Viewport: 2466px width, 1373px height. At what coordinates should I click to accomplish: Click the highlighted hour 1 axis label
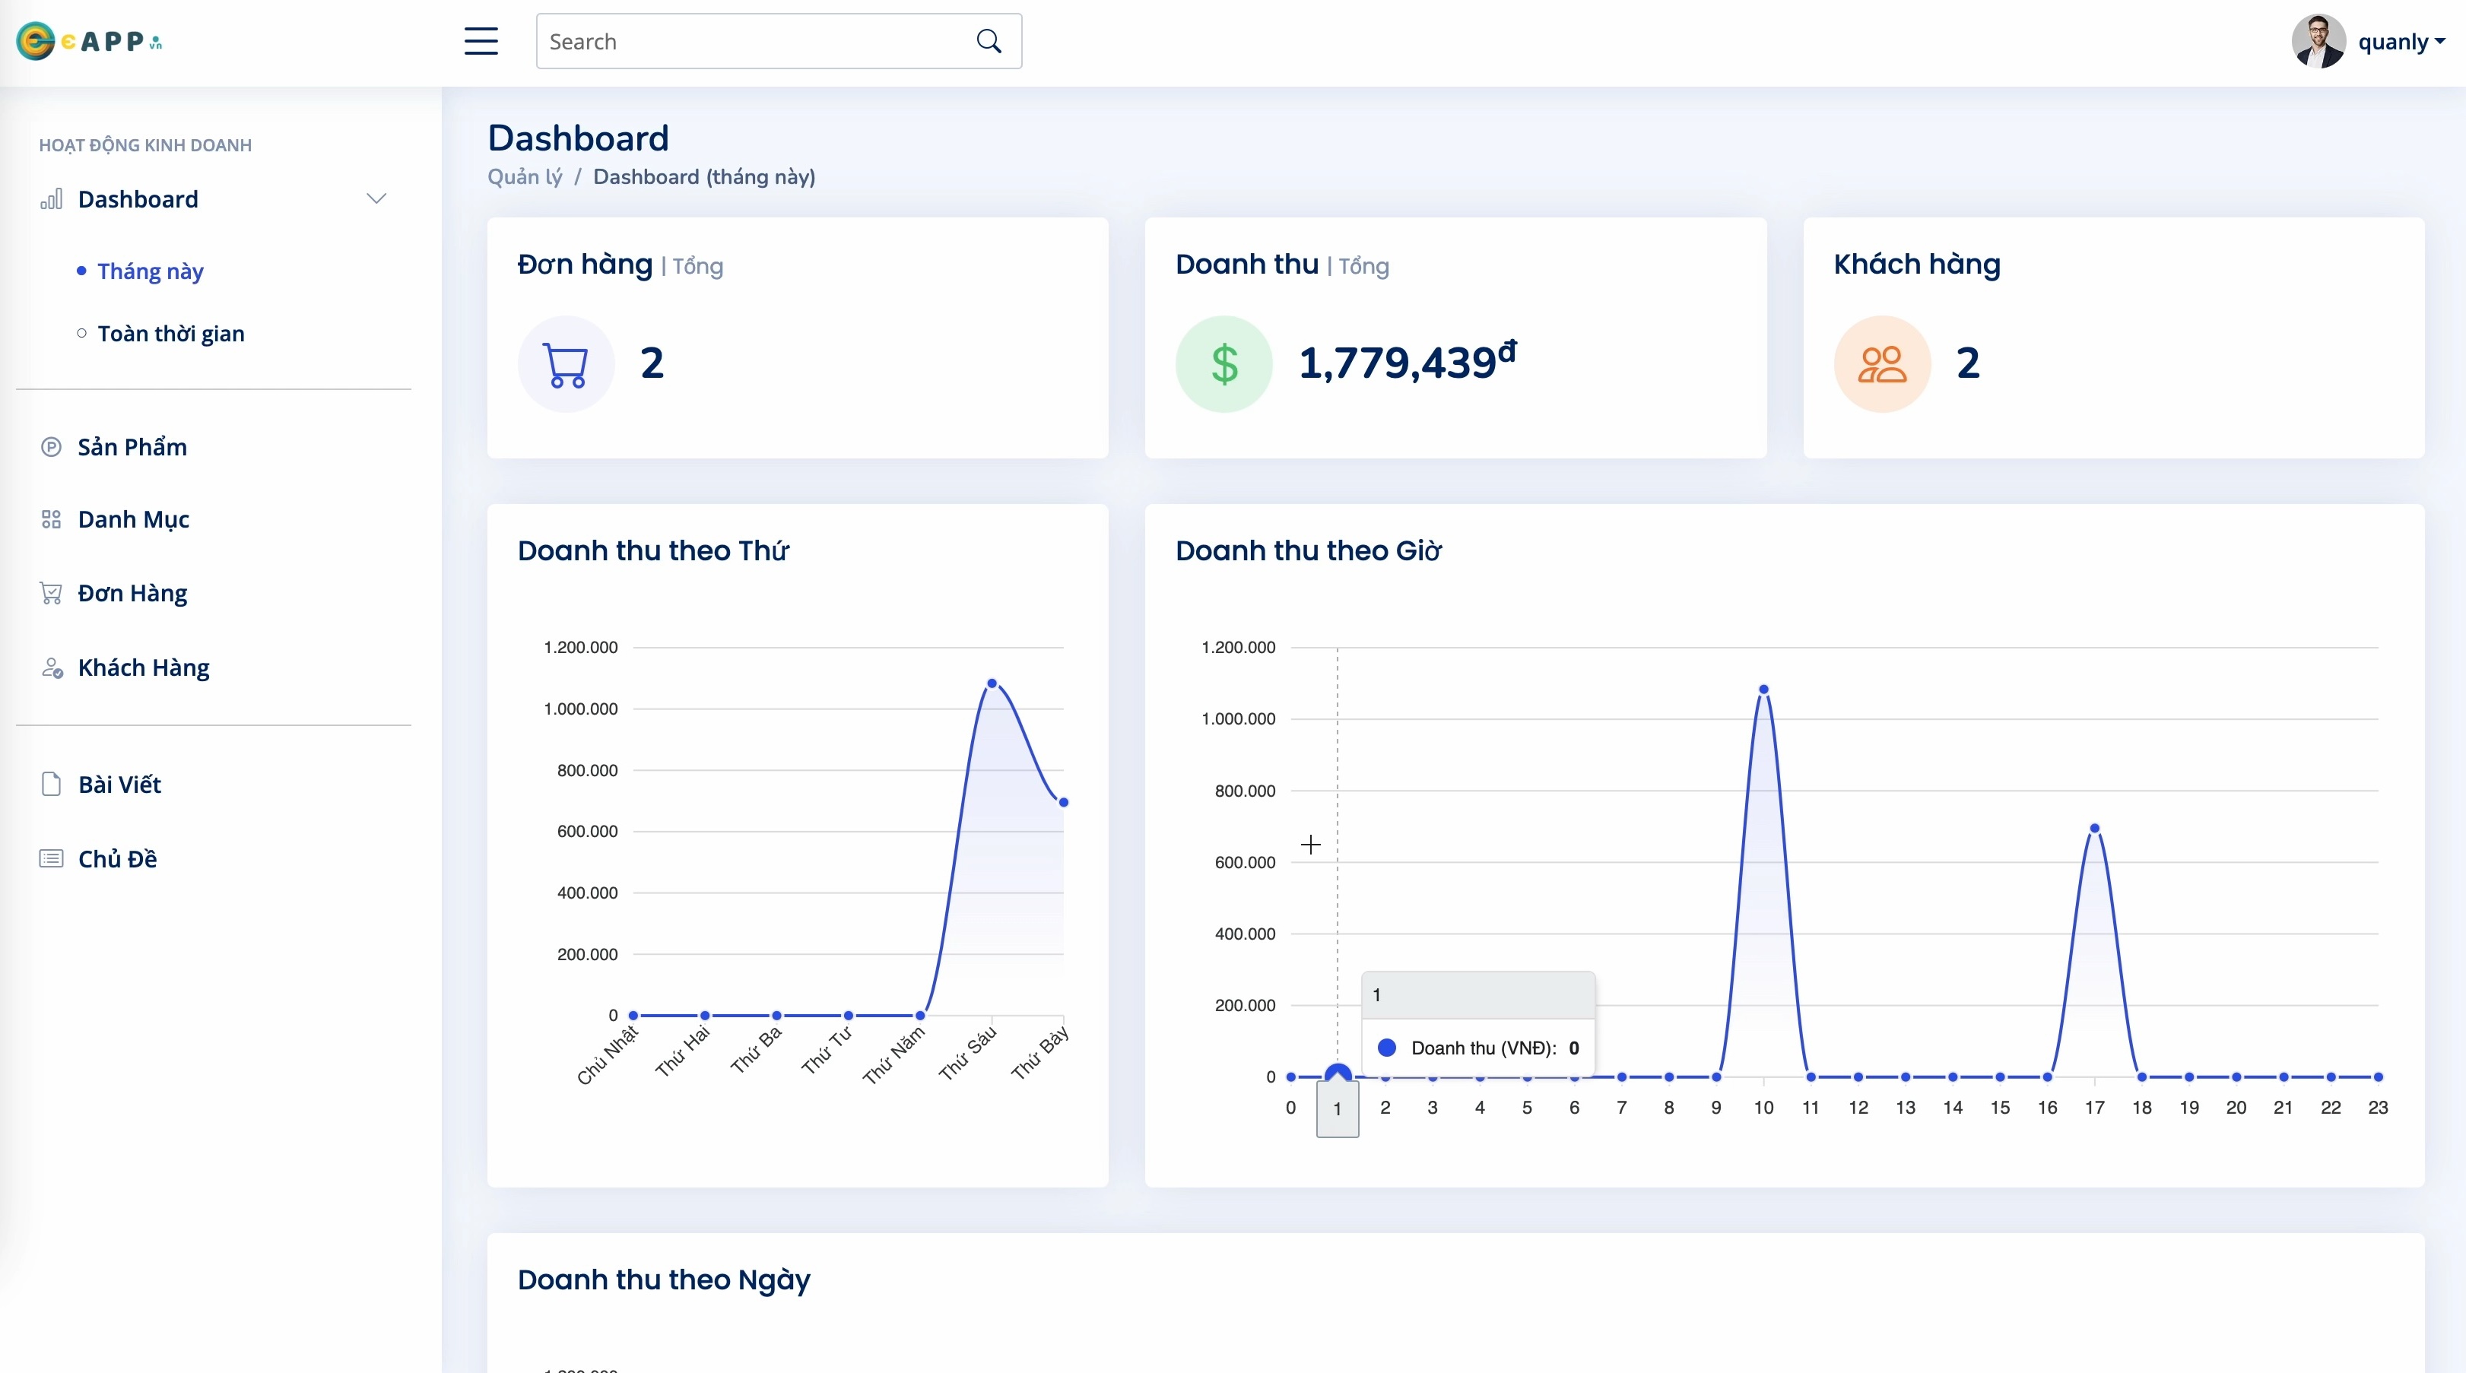[1338, 1109]
